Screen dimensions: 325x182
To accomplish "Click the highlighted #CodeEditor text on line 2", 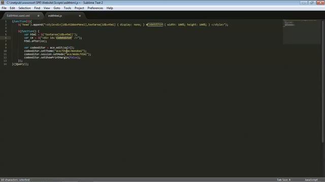I will pos(154,25).
